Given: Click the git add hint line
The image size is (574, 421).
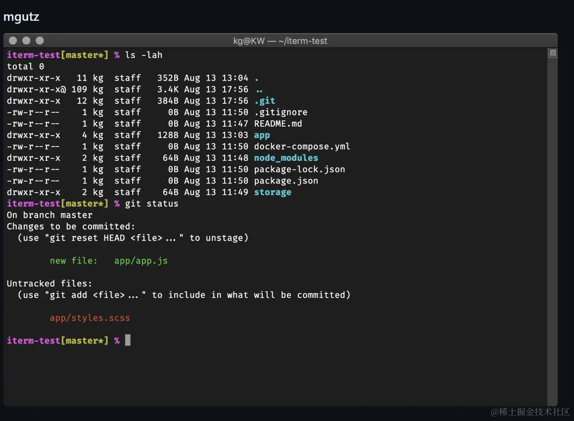Looking at the screenshot, I should pos(184,295).
